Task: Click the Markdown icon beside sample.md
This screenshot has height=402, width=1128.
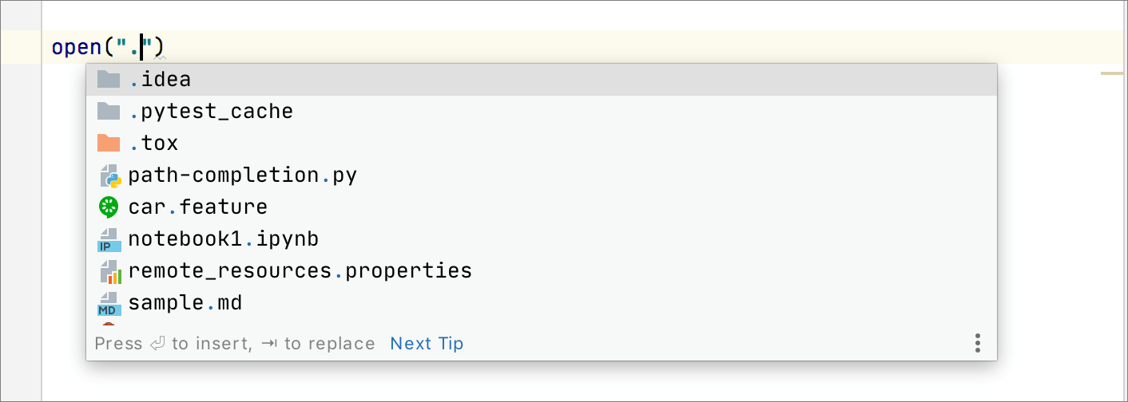Action: (x=109, y=303)
